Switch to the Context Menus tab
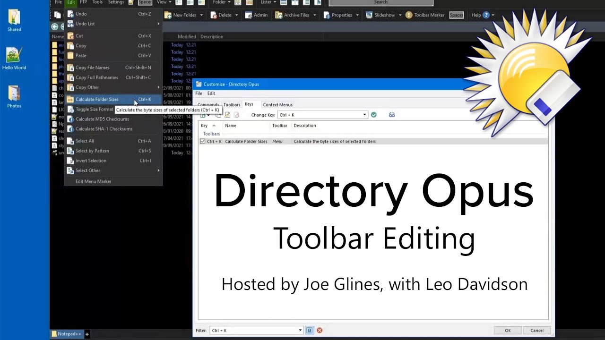Image resolution: width=605 pixels, height=340 pixels. [277, 105]
